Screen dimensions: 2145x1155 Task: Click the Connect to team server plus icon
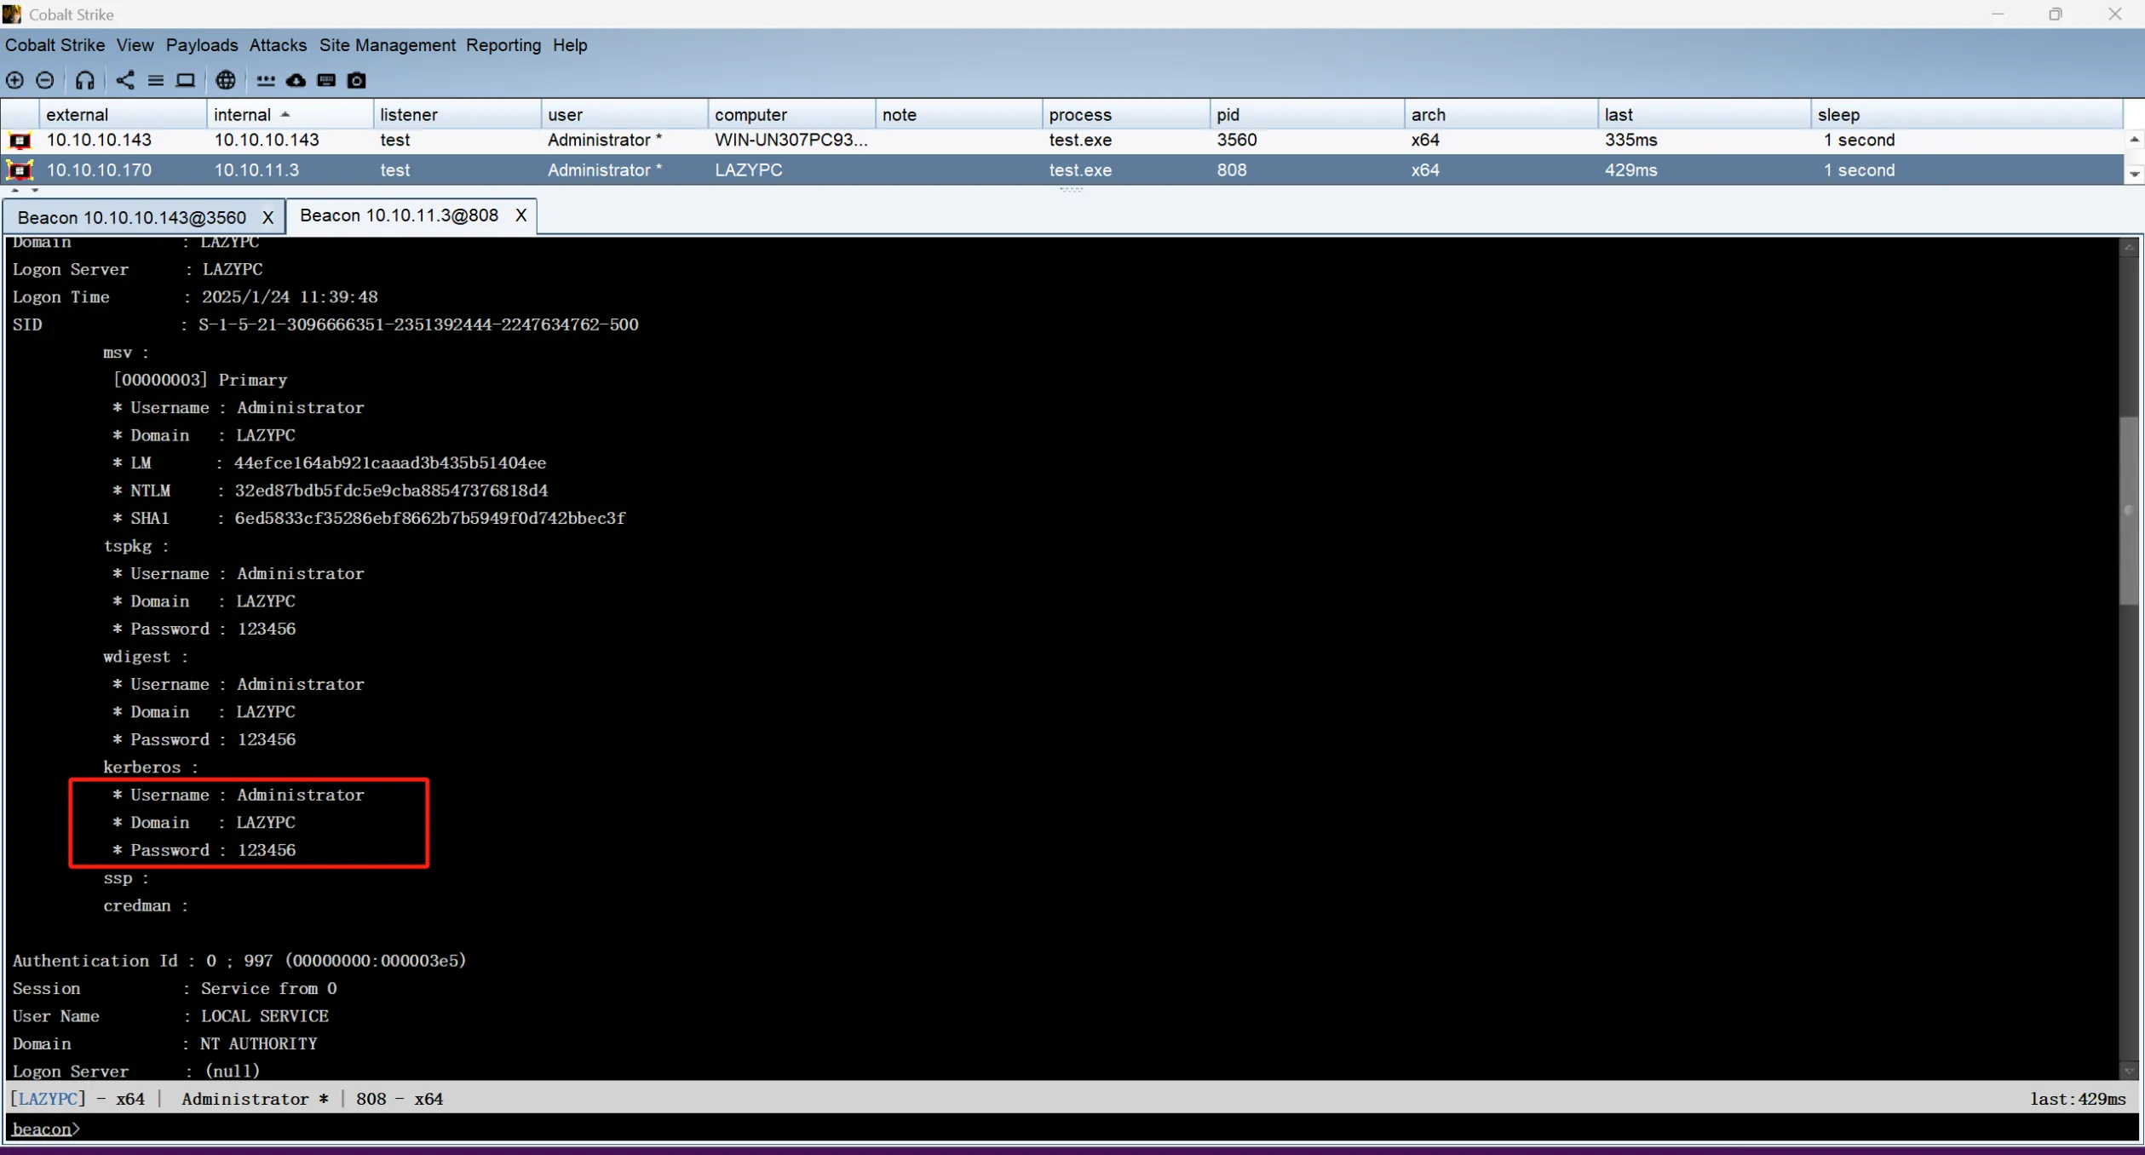[14, 80]
